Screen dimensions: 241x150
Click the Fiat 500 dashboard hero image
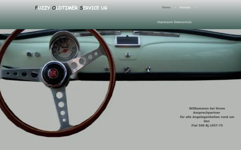pos(120,83)
